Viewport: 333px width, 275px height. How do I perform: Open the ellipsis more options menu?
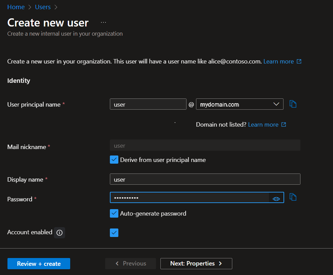coord(103,22)
